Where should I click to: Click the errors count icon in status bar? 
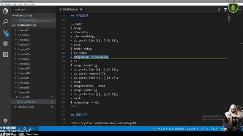pos(25,128)
